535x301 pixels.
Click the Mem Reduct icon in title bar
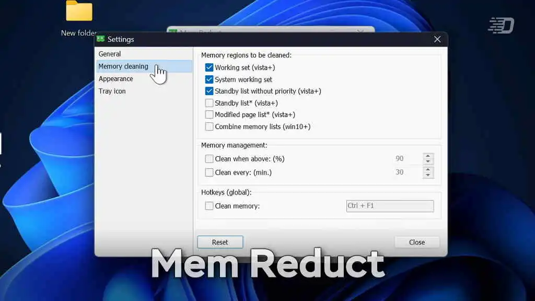click(x=100, y=39)
